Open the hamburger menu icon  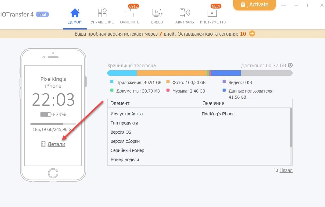click(284, 5)
